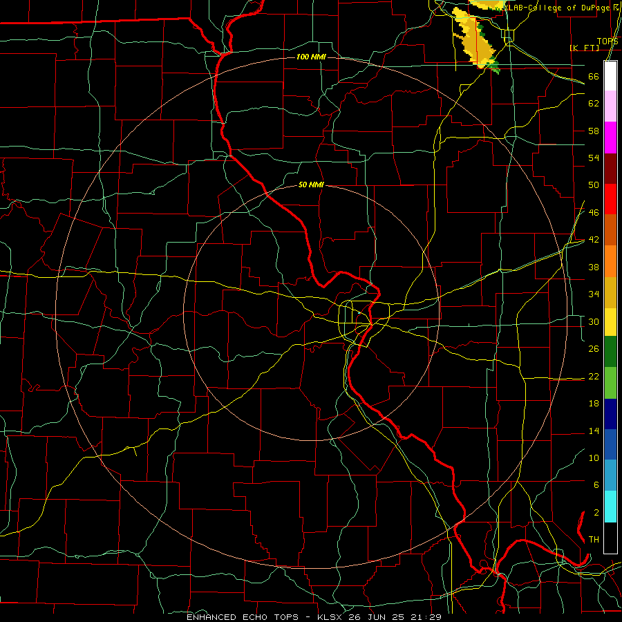
Task: Click the 34 legend value
Action: pyautogui.click(x=594, y=294)
